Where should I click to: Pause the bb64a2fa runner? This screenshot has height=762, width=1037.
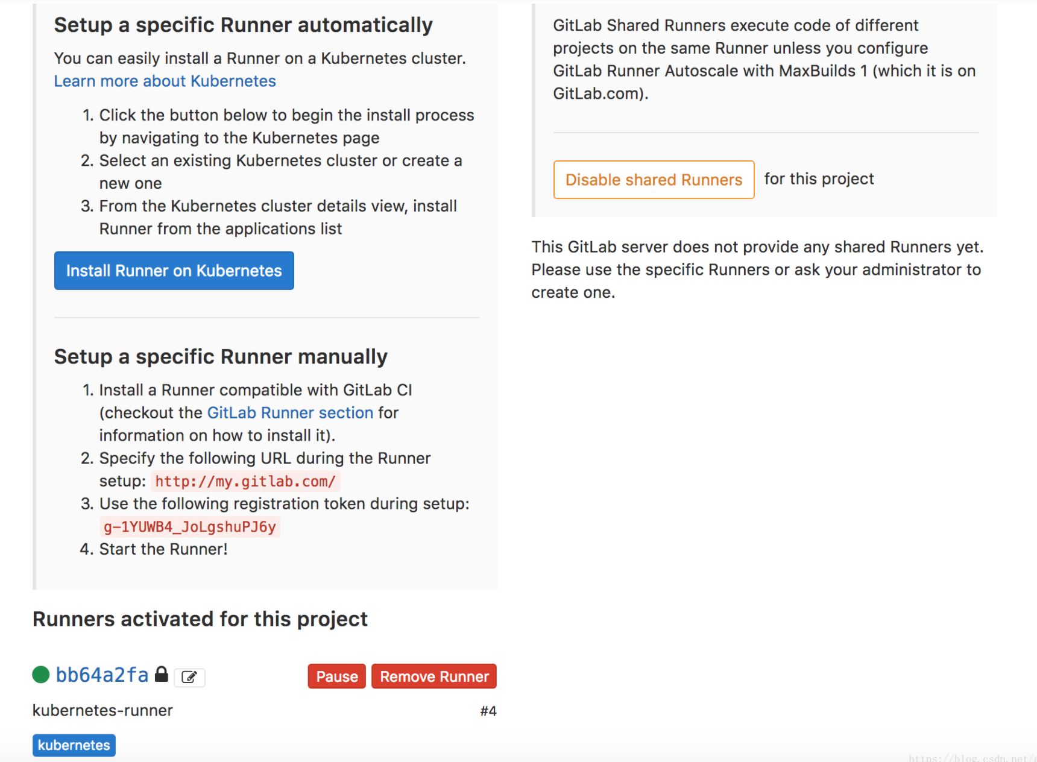tap(336, 676)
